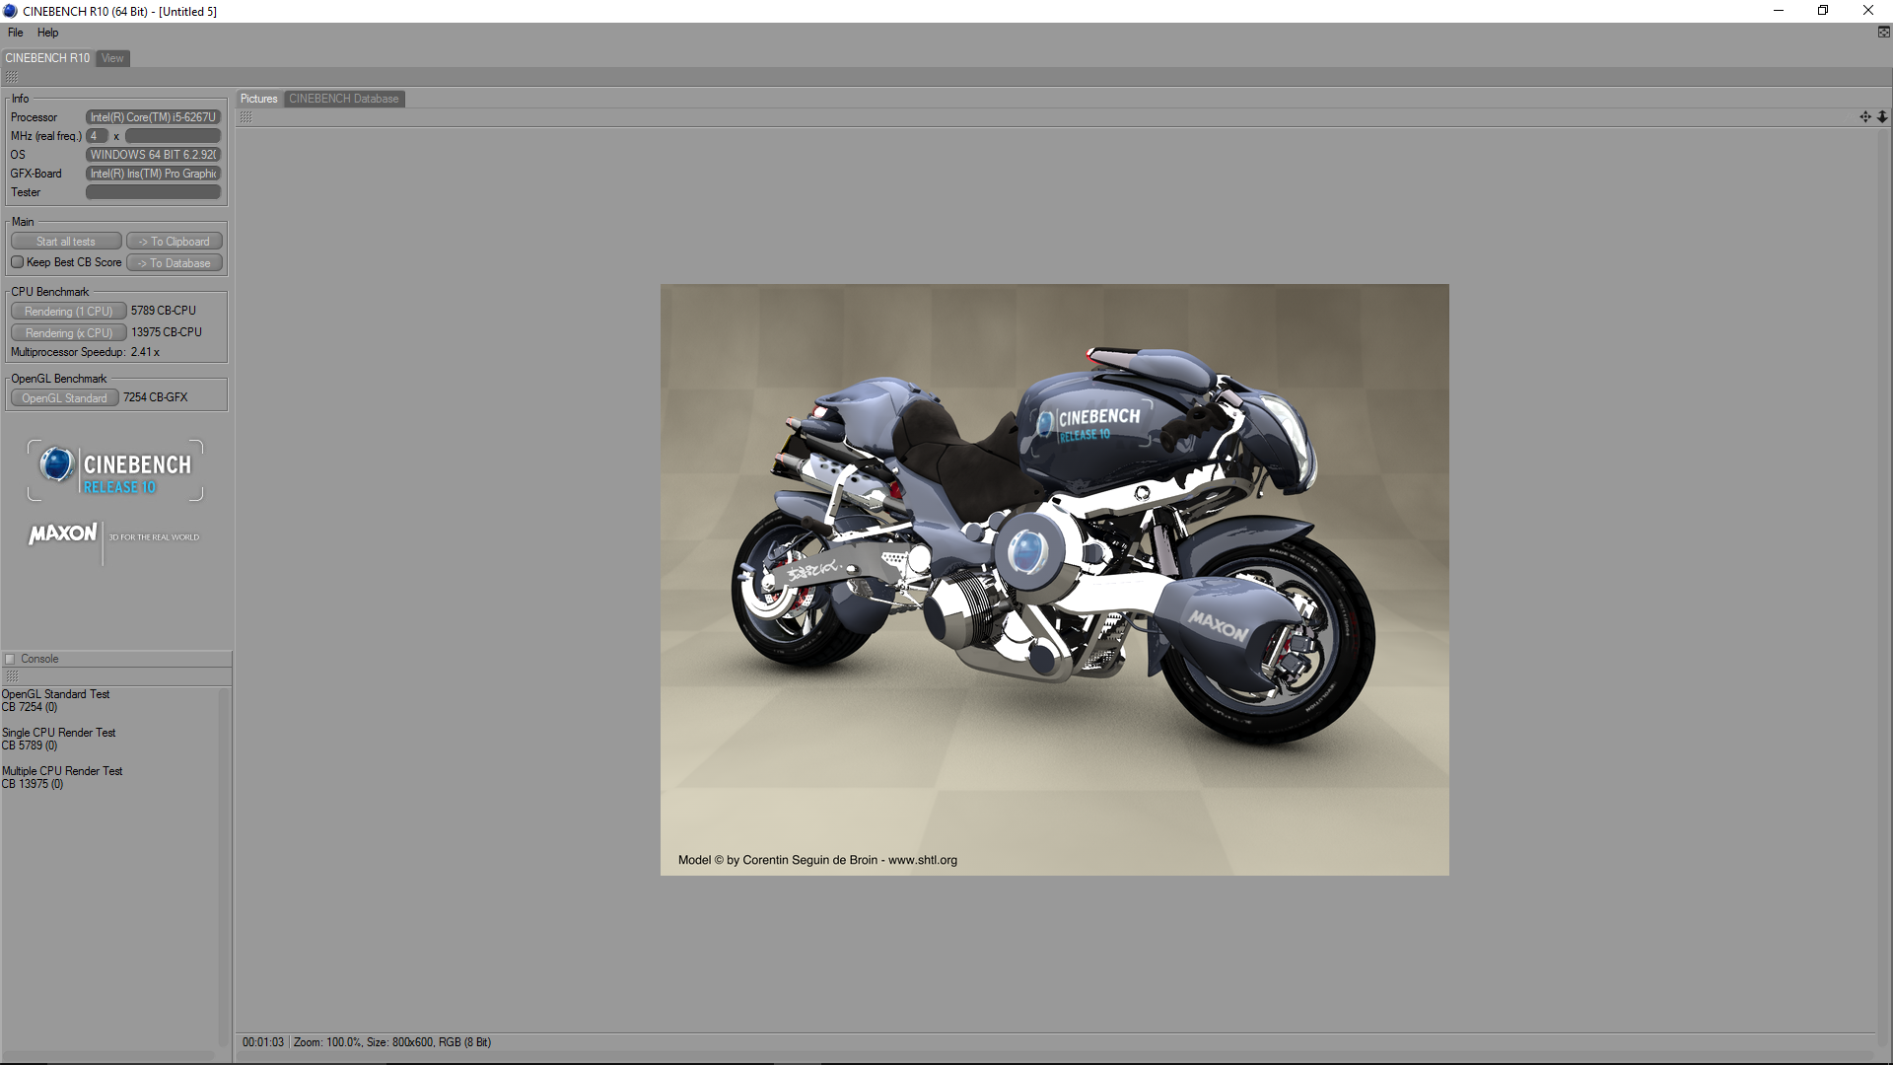
Task: Click the CINEBENCH Release 10 logo in sidebar
Action: tap(116, 471)
